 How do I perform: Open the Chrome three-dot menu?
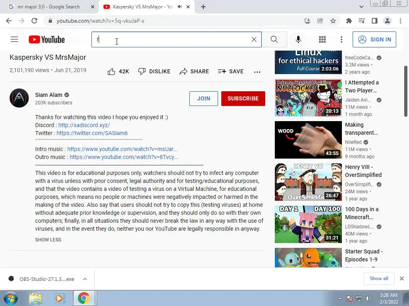(x=400, y=21)
